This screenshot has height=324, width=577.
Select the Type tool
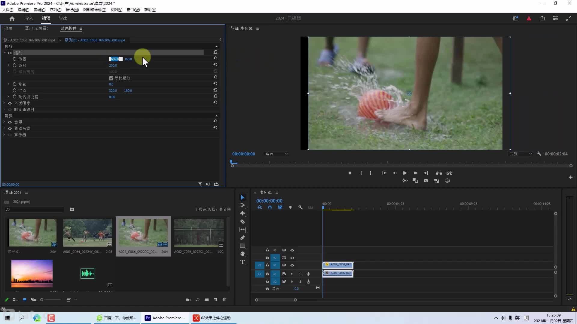point(243,262)
